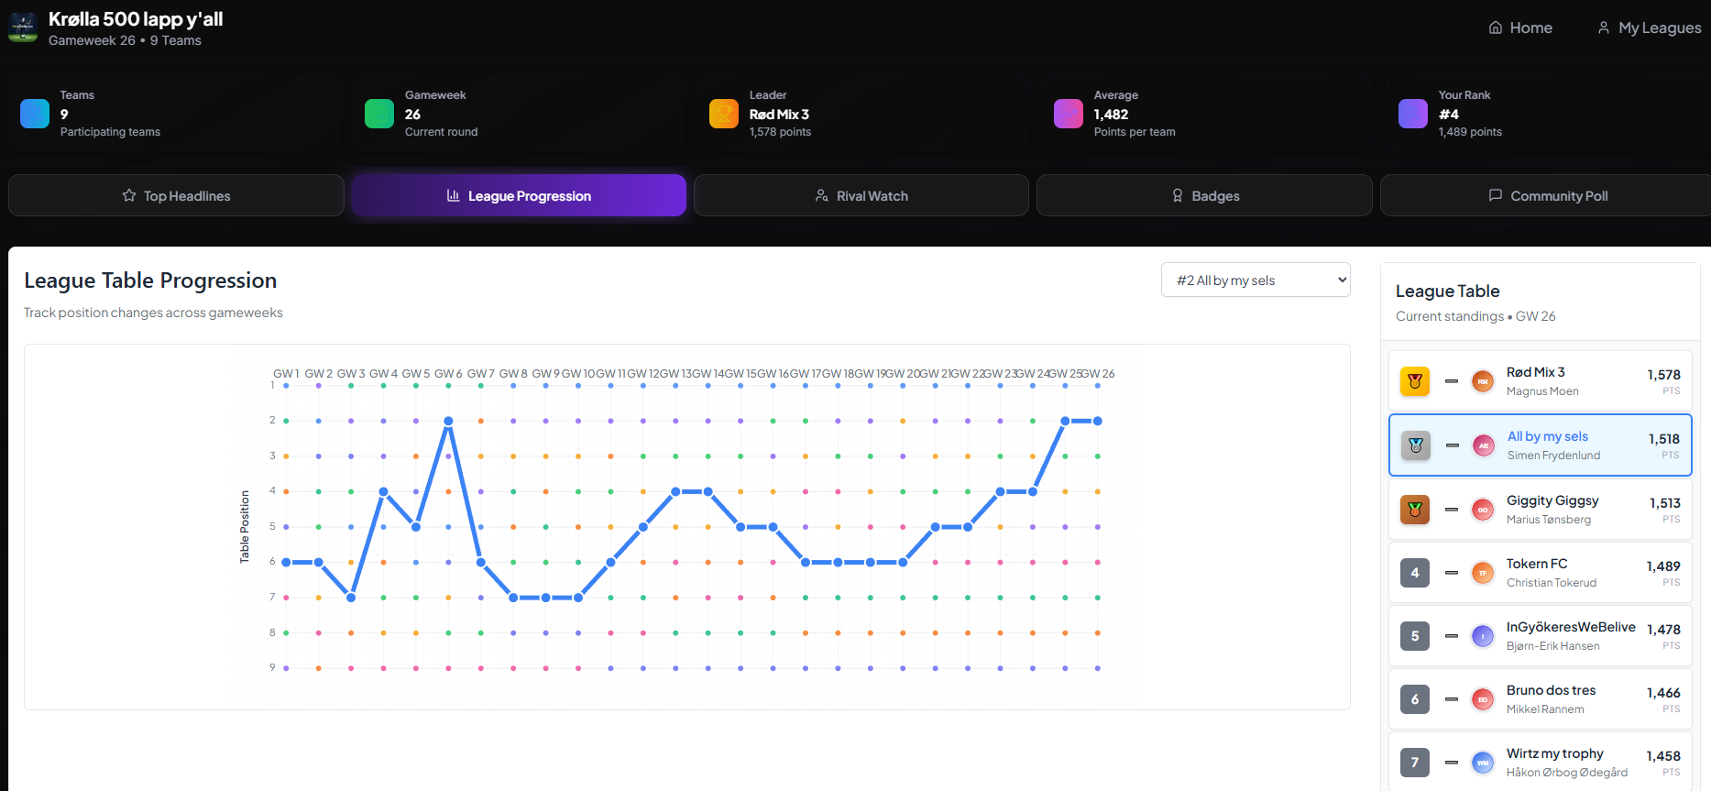Click the green Gameweek stat icon
The width and height of the screenshot is (1711, 791).
pyautogui.click(x=379, y=114)
